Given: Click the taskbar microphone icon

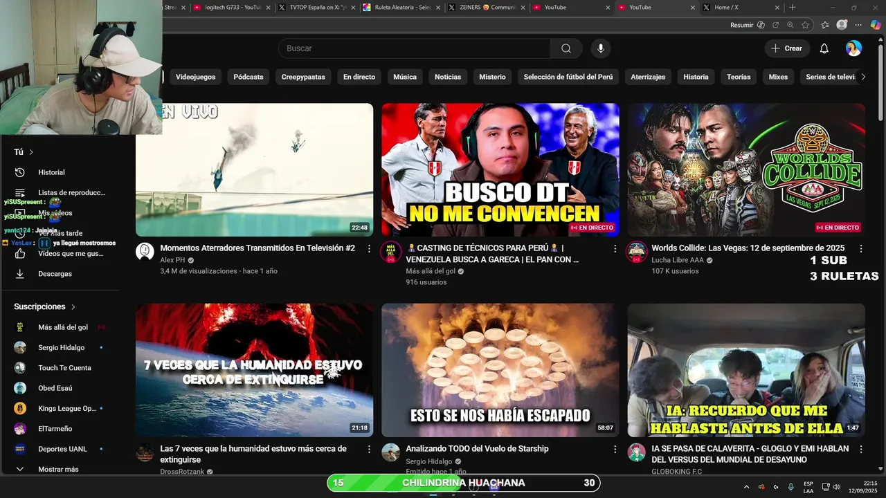Looking at the screenshot, I should click(790, 487).
